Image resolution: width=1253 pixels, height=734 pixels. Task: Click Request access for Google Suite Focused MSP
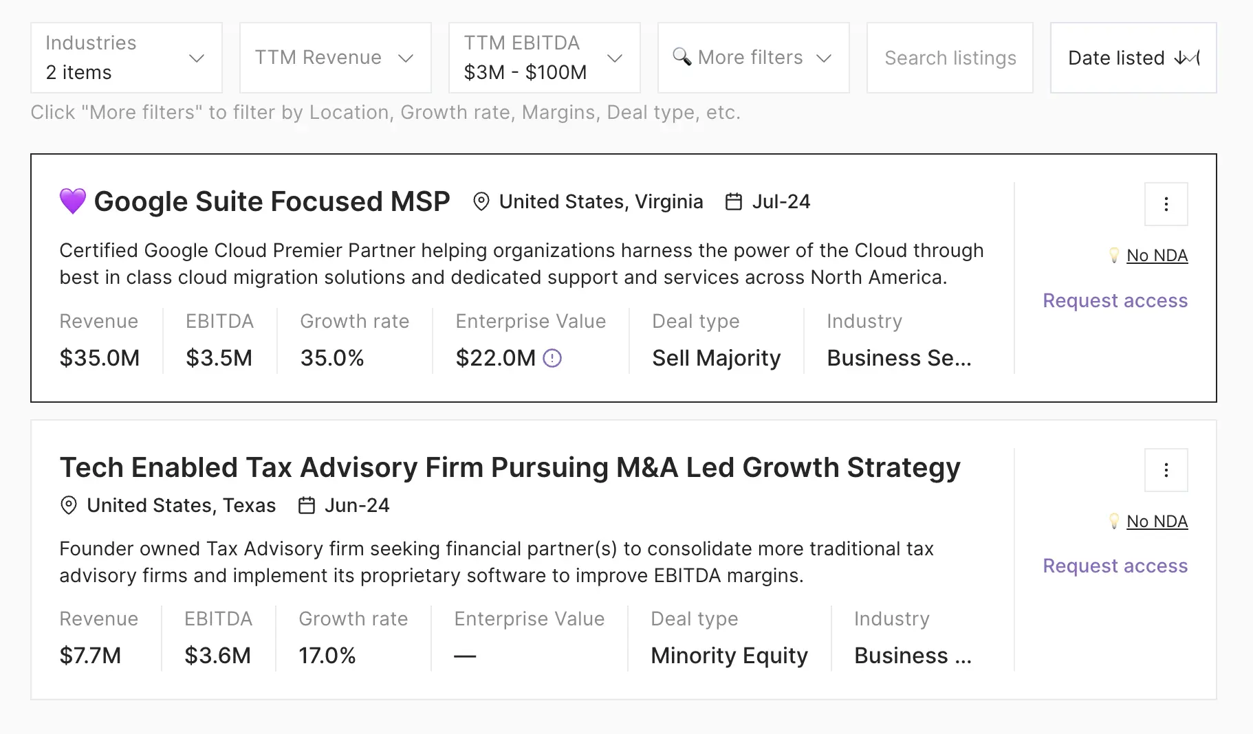pos(1115,300)
